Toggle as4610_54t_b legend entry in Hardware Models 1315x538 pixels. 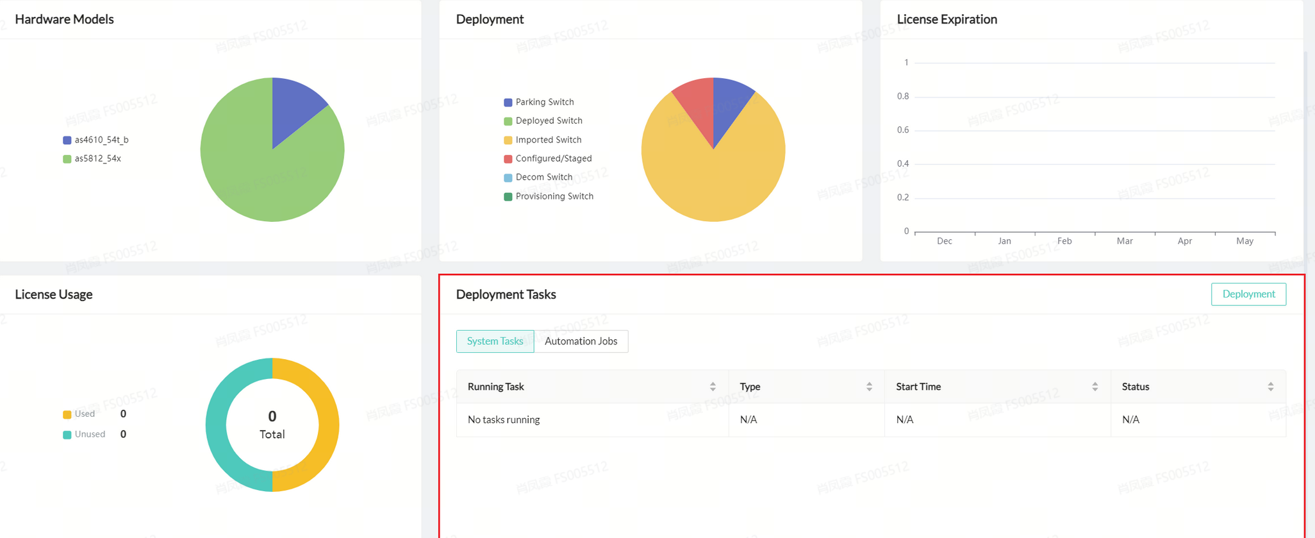95,140
